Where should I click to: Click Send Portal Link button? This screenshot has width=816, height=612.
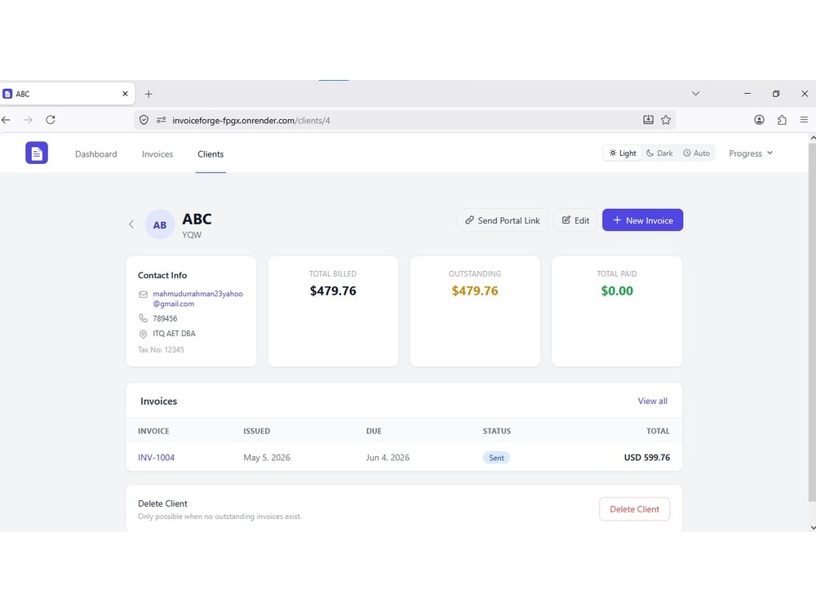502,220
